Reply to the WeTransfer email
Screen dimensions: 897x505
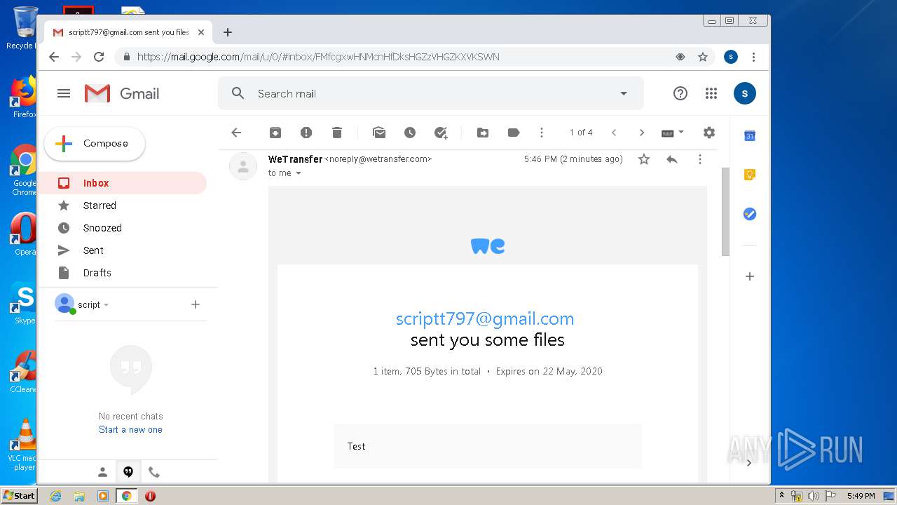click(x=672, y=159)
